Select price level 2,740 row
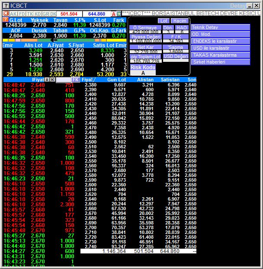 (x=140, y=247)
